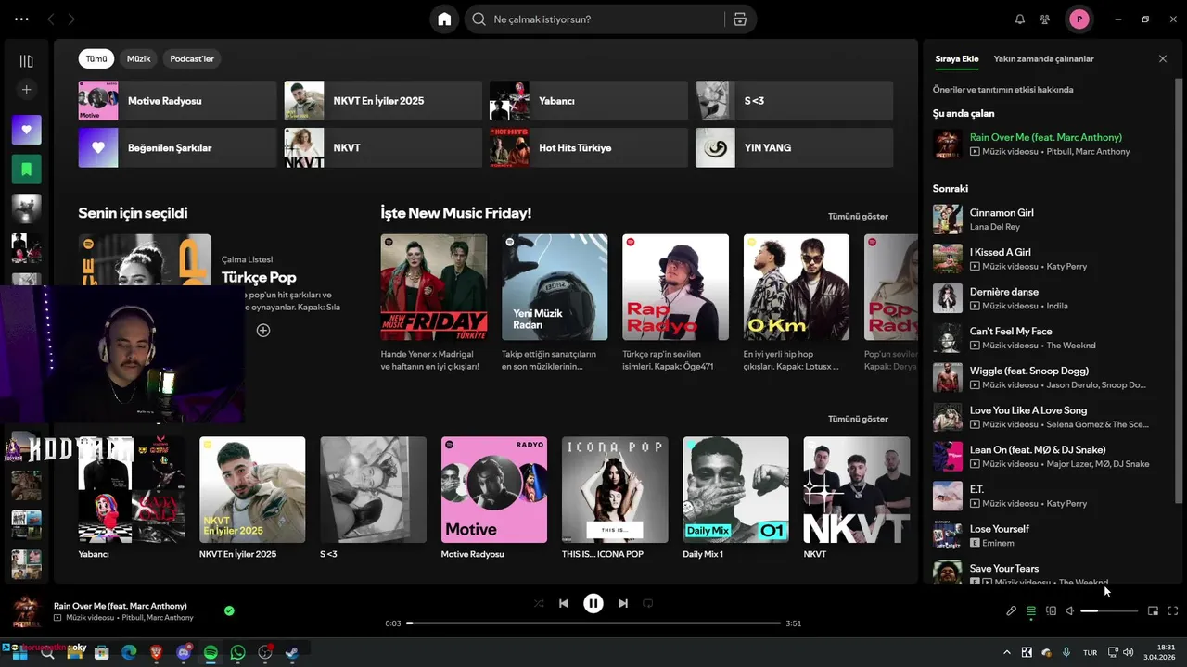Open YIN YANG shortcut tile
The width and height of the screenshot is (1187, 667).
coord(795,147)
